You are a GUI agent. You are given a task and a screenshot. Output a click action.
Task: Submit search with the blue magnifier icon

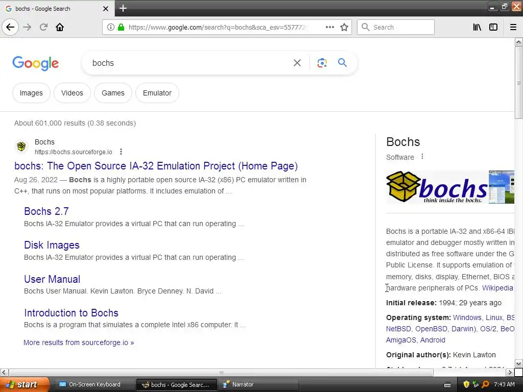coord(342,62)
